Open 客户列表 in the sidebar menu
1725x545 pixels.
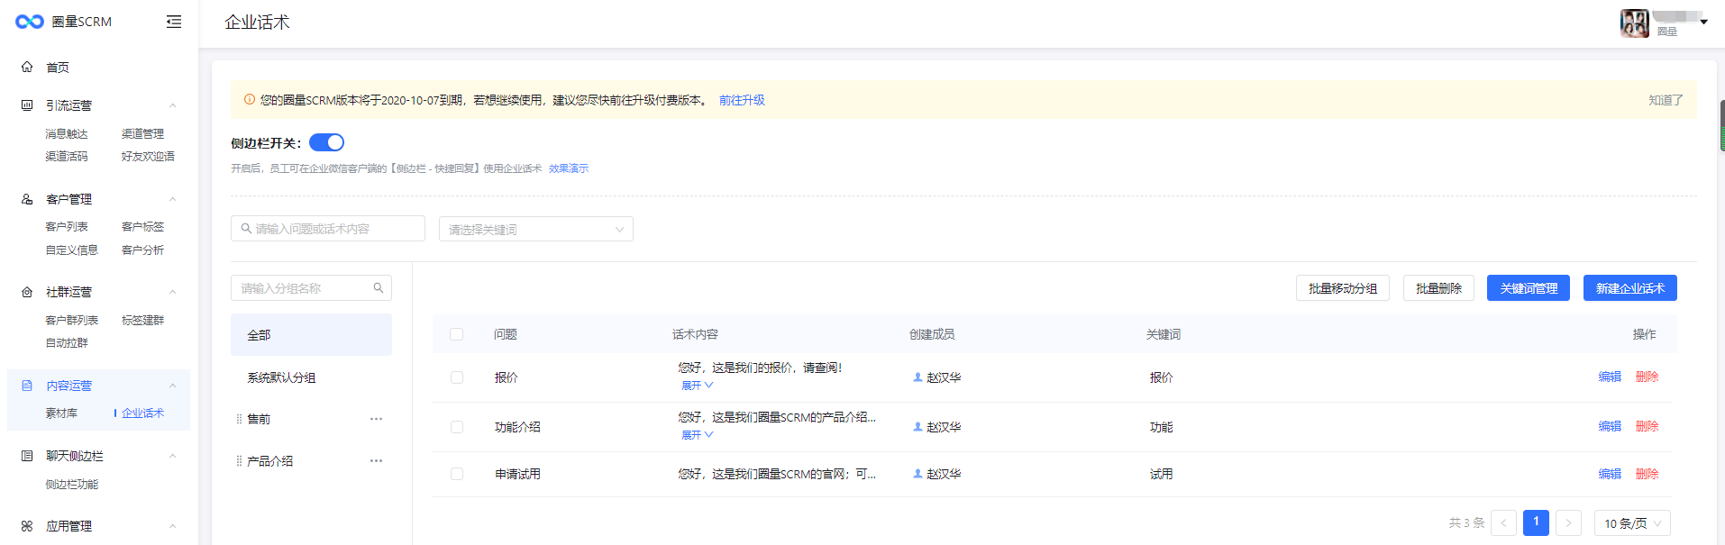coord(67,227)
